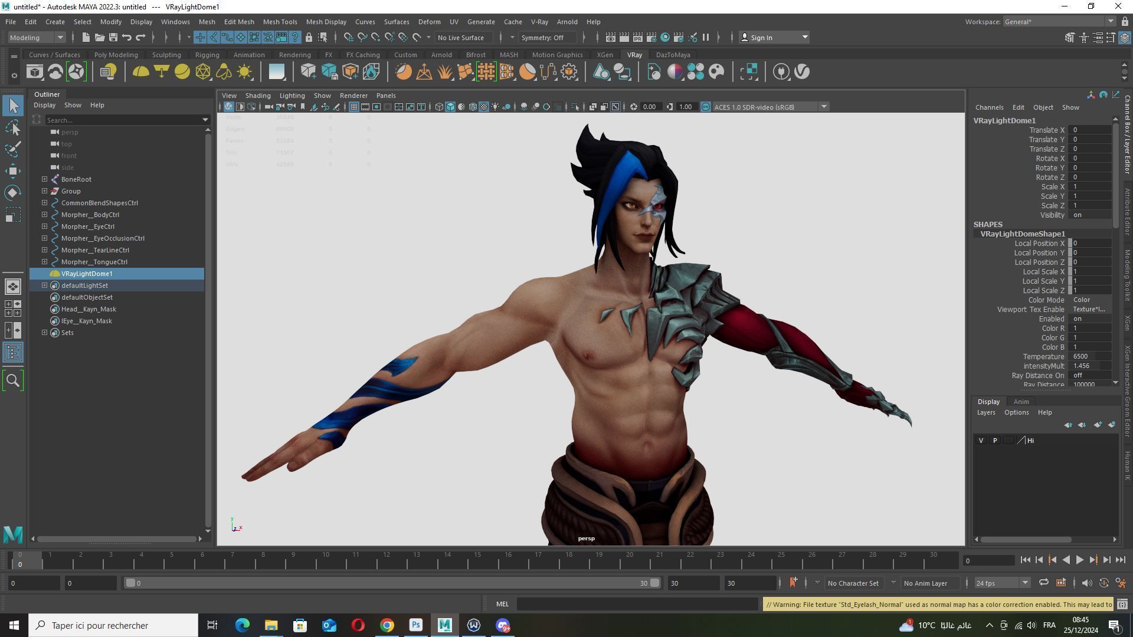
Task: Open the ACES 1.0 SDR-video view transform dropdown
Action: tap(771, 107)
